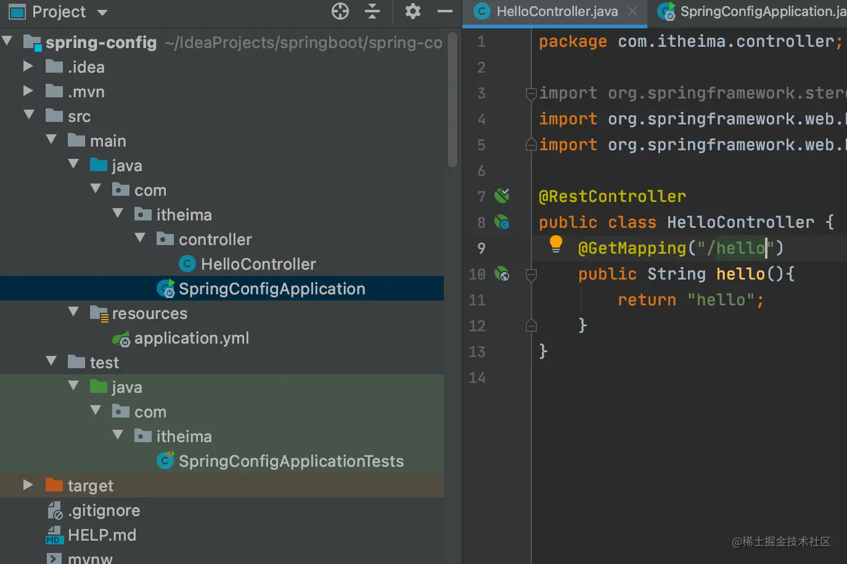
Task: Collapse the test folder
Action: 51,361
